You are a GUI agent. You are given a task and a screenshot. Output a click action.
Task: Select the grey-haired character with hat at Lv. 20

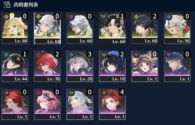[x=80, y=66]
